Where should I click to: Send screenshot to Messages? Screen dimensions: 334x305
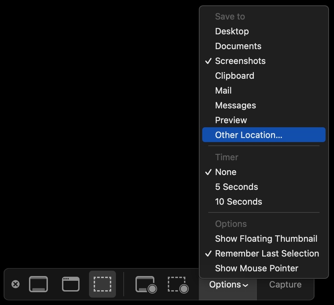[235, 105]
